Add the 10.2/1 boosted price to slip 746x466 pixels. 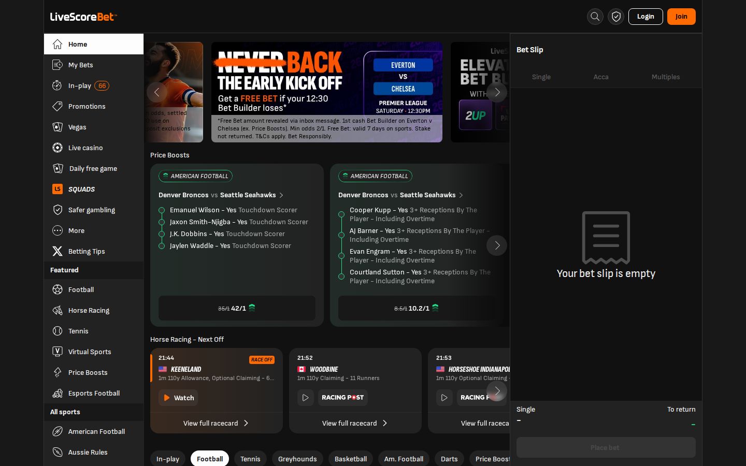coord(417,308)
